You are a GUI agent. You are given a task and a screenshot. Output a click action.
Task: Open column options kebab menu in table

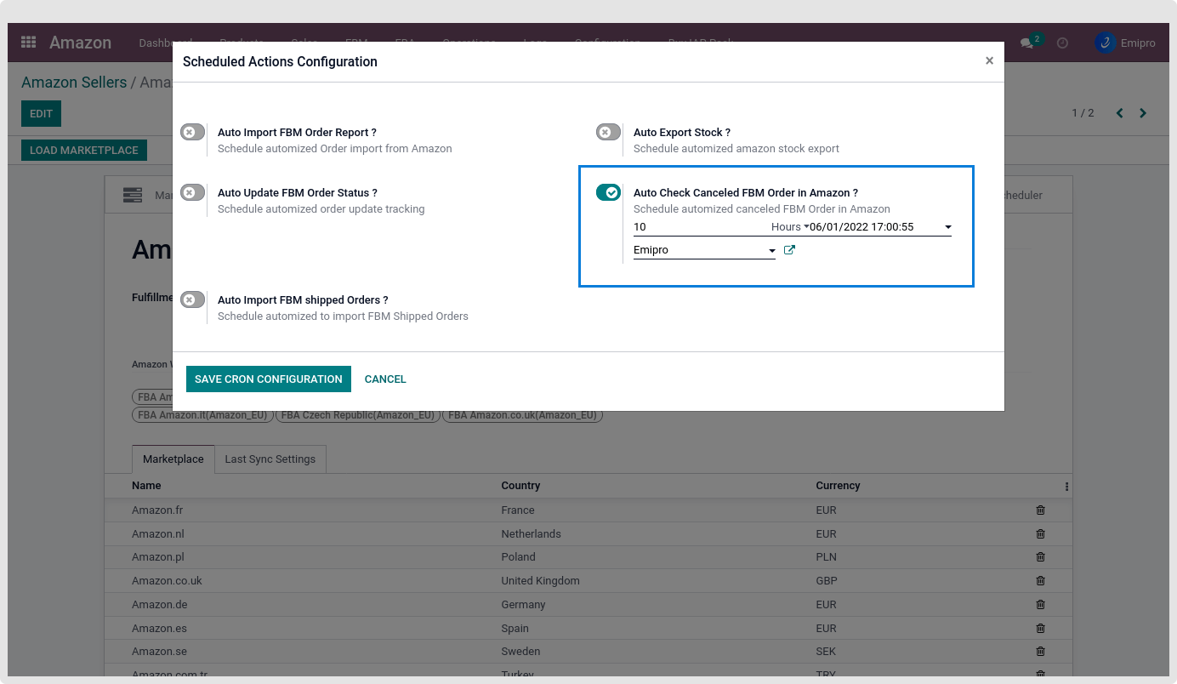click(1066, 487)
